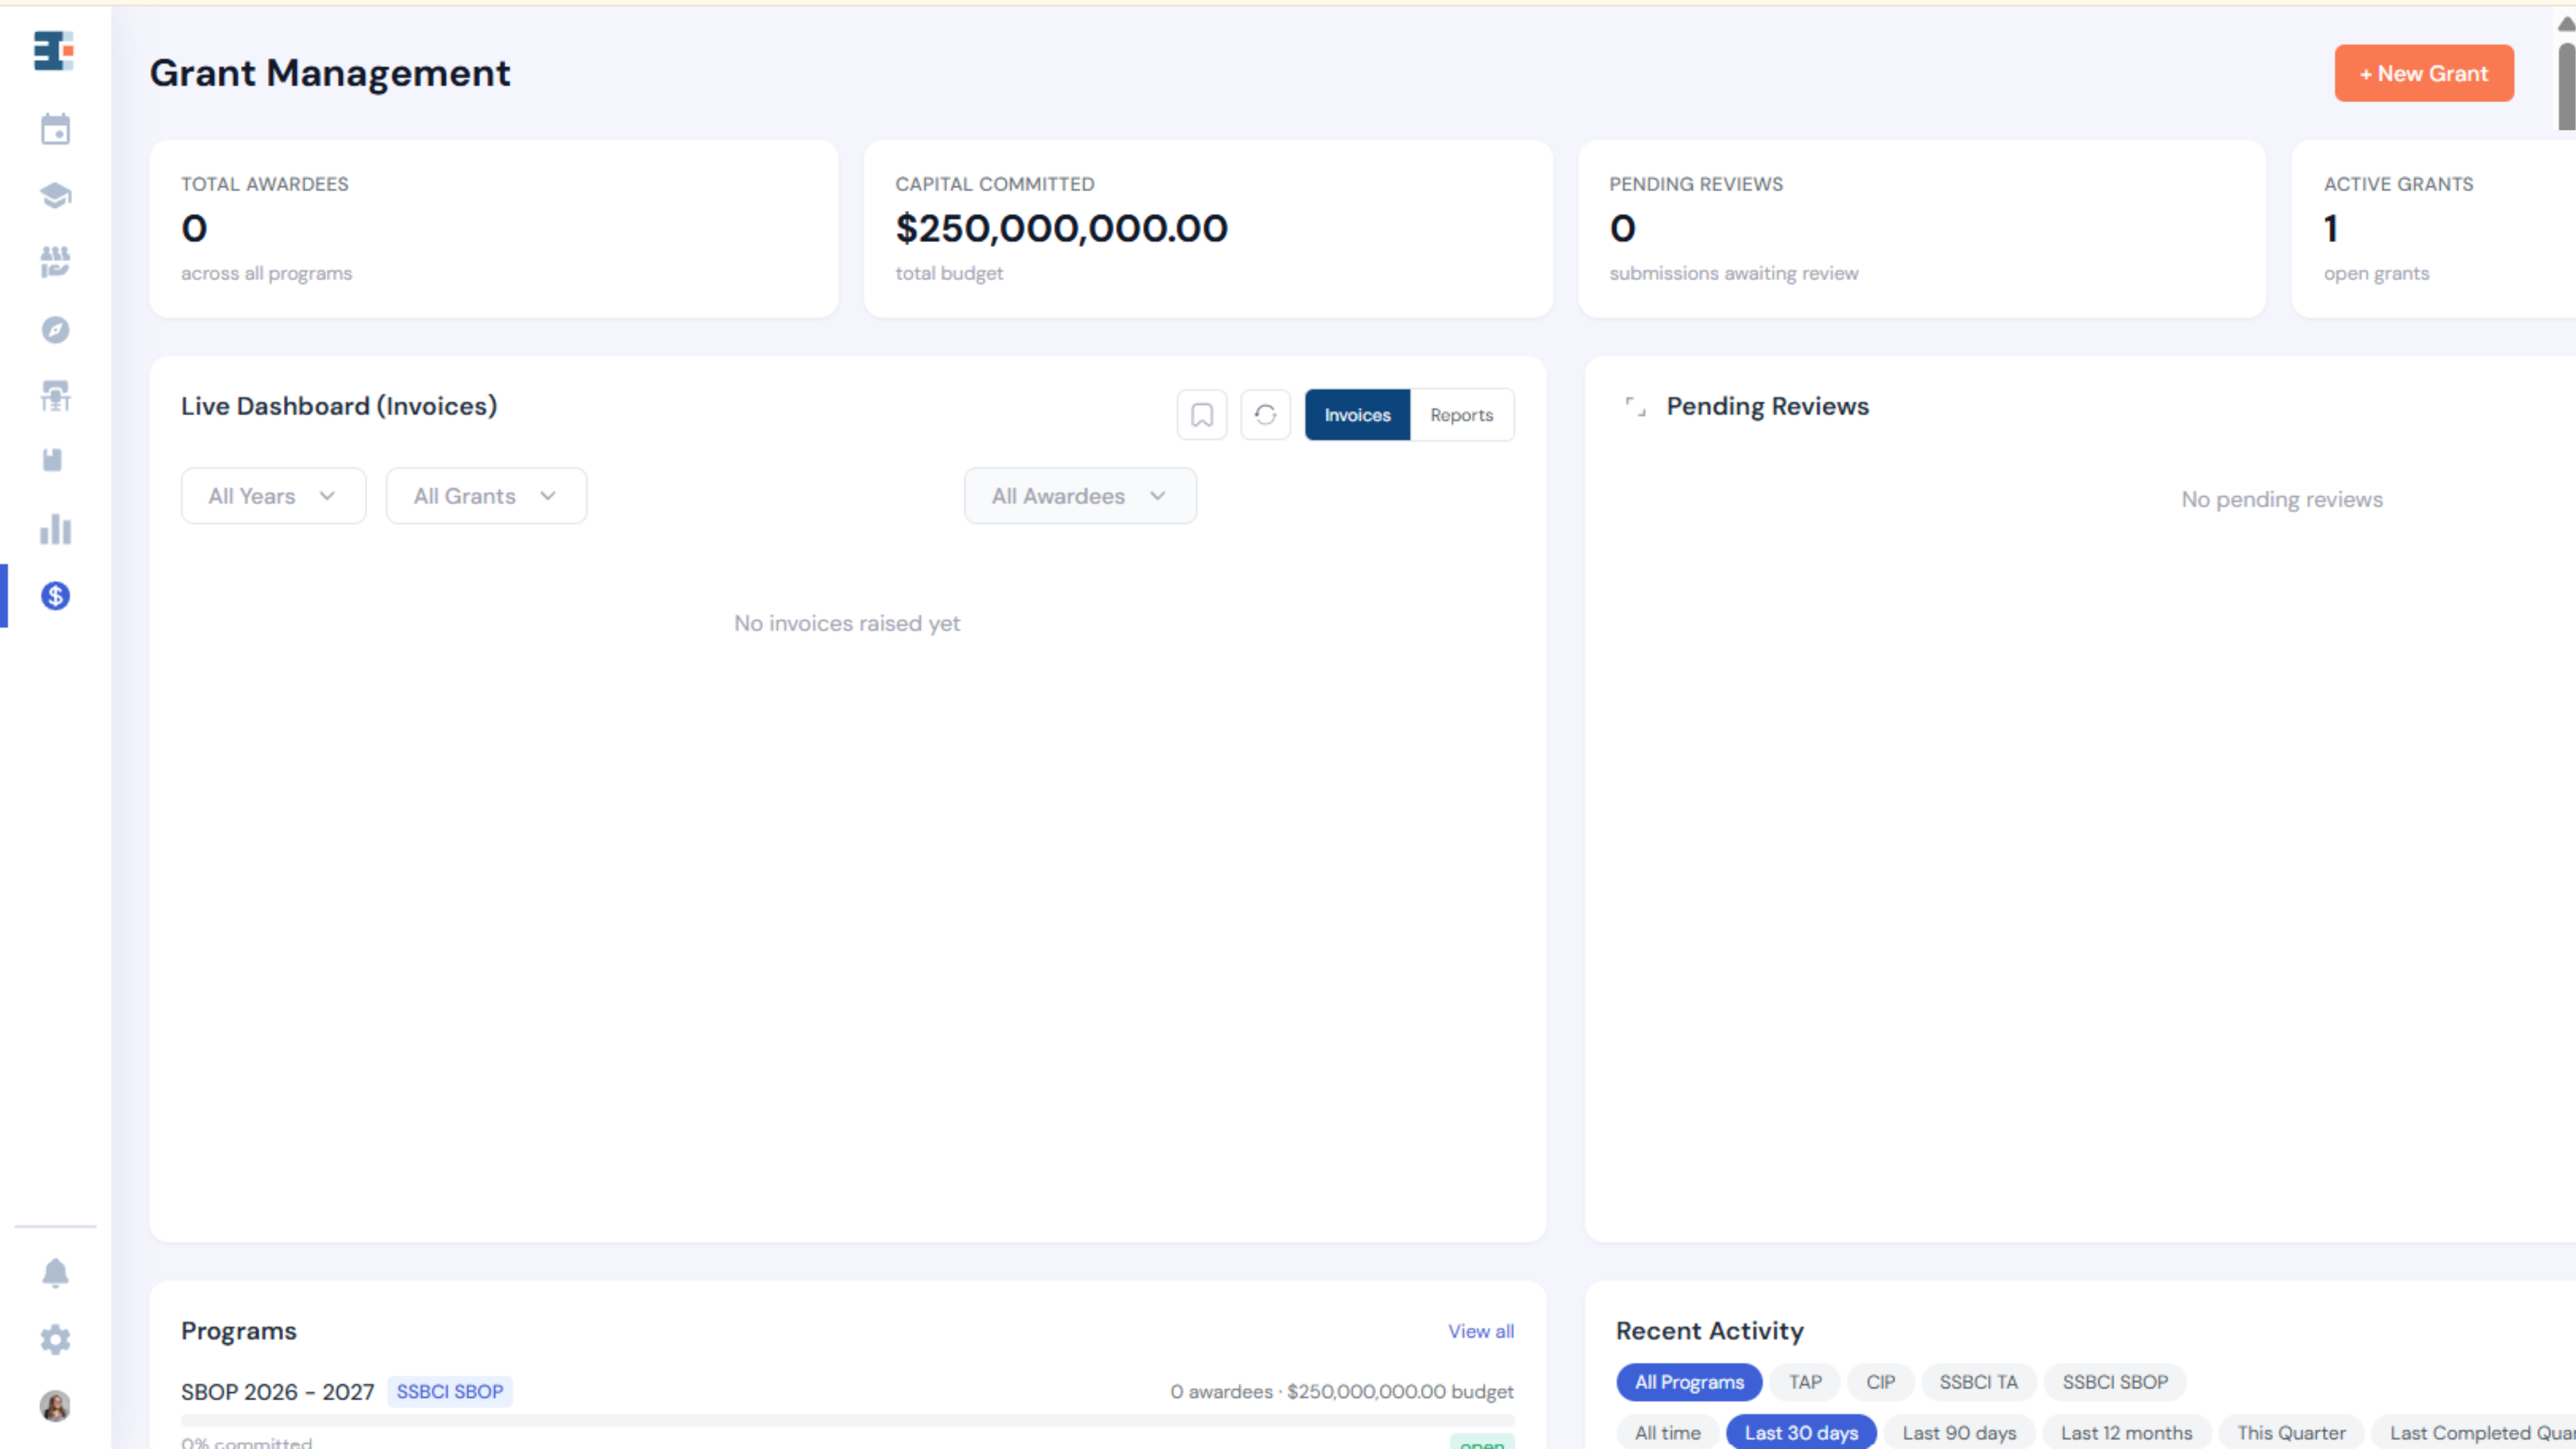The image size is (2576, 1449).
Task: Click the SSBCI SBOP program tag
Action: (x=450, y=1392)
